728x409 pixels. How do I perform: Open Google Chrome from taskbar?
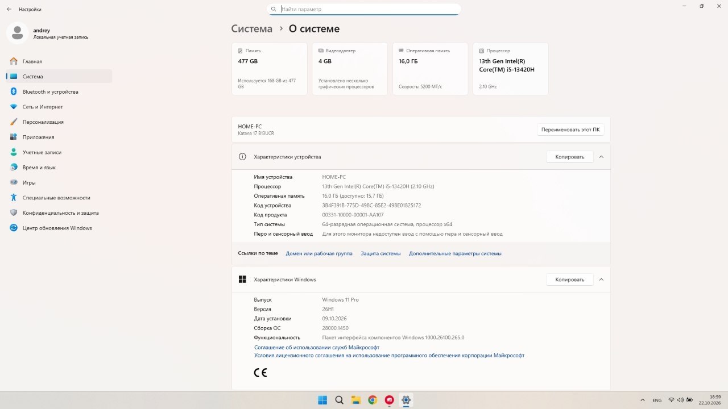373,400
